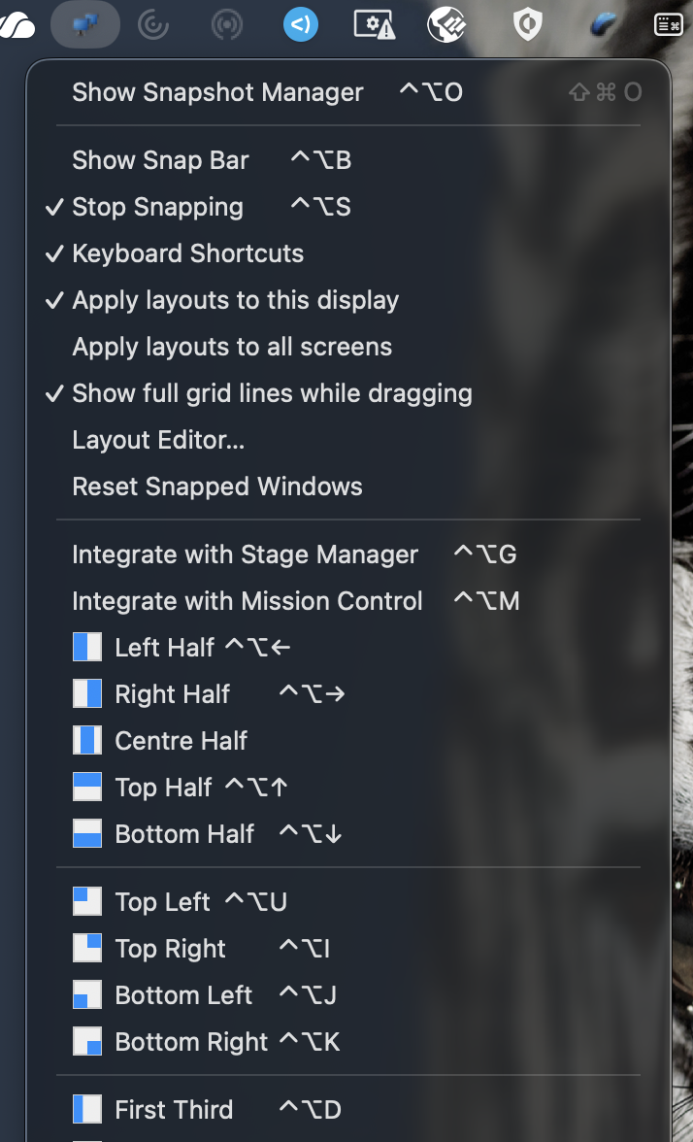Select the Left Half layout icon
693x1142 pixels.
click(x=87, y=647)
